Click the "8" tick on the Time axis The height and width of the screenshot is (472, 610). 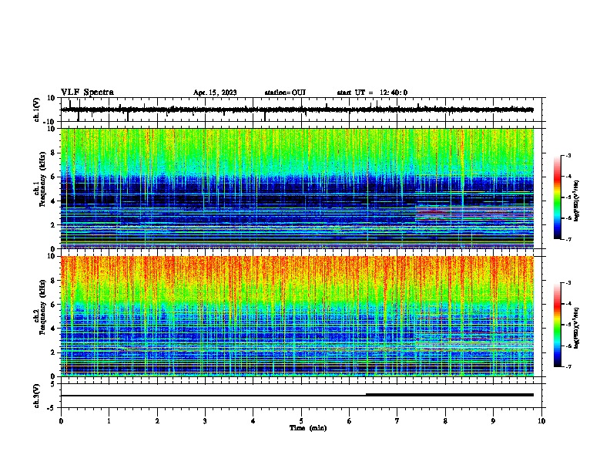point(445,421)
